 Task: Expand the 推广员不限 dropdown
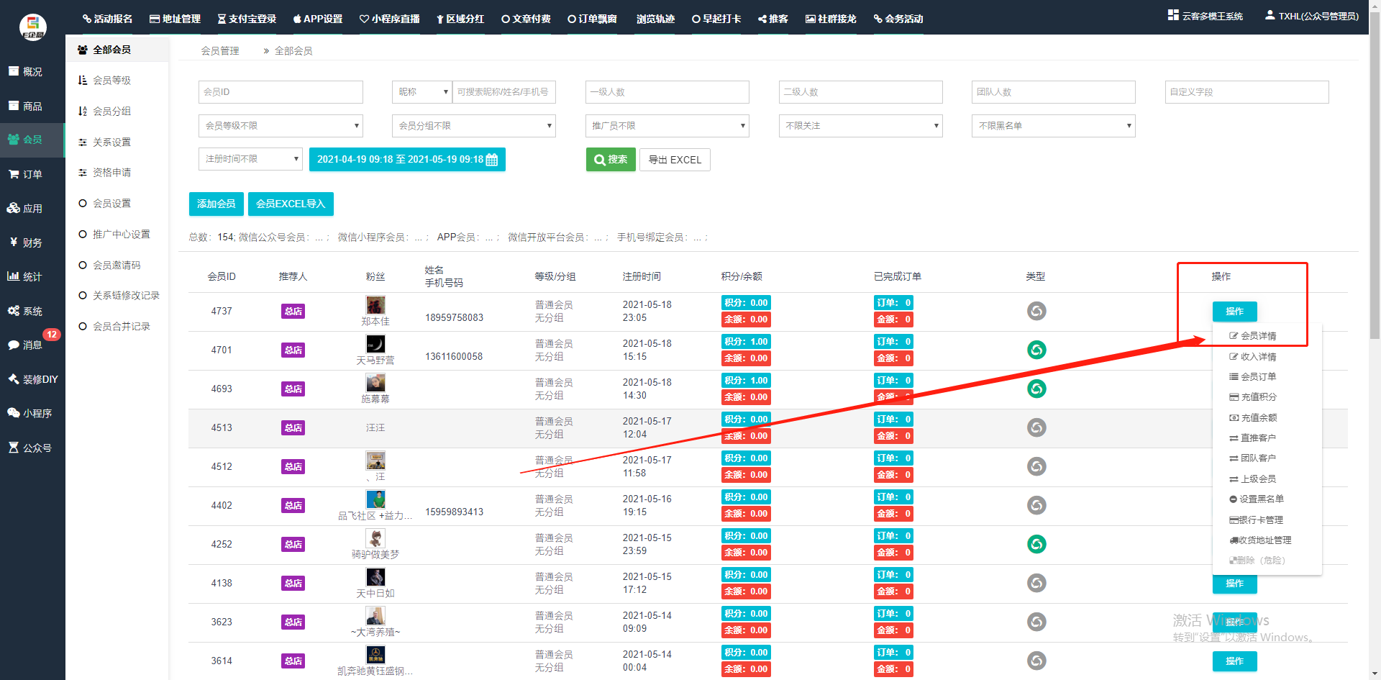tap(667, 126)
